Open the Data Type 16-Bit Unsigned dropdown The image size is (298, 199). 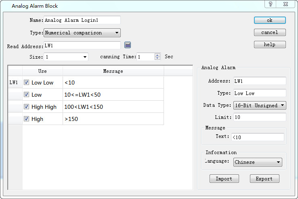(x=260, y=106)
